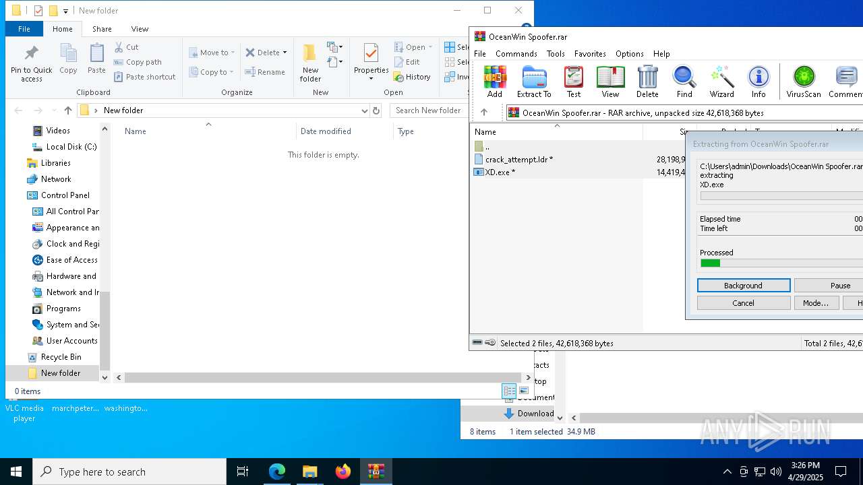This screenshot has height=485, width=863.
Task: Open the WinRAR Options menu
Action: 629,54
